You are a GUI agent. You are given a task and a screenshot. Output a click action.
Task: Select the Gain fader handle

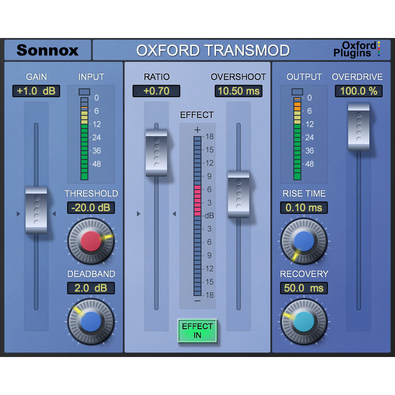(x=36, y=210)
